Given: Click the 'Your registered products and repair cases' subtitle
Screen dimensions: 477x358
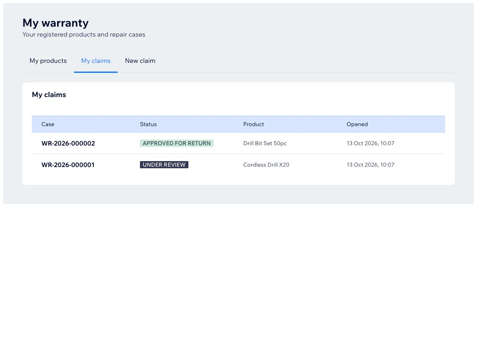Looking at the screenshot, I should (x=84, y=35).
